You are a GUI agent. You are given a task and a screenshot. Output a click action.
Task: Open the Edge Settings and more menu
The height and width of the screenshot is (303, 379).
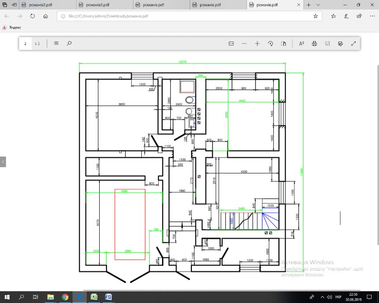click(x=372, y=16)
